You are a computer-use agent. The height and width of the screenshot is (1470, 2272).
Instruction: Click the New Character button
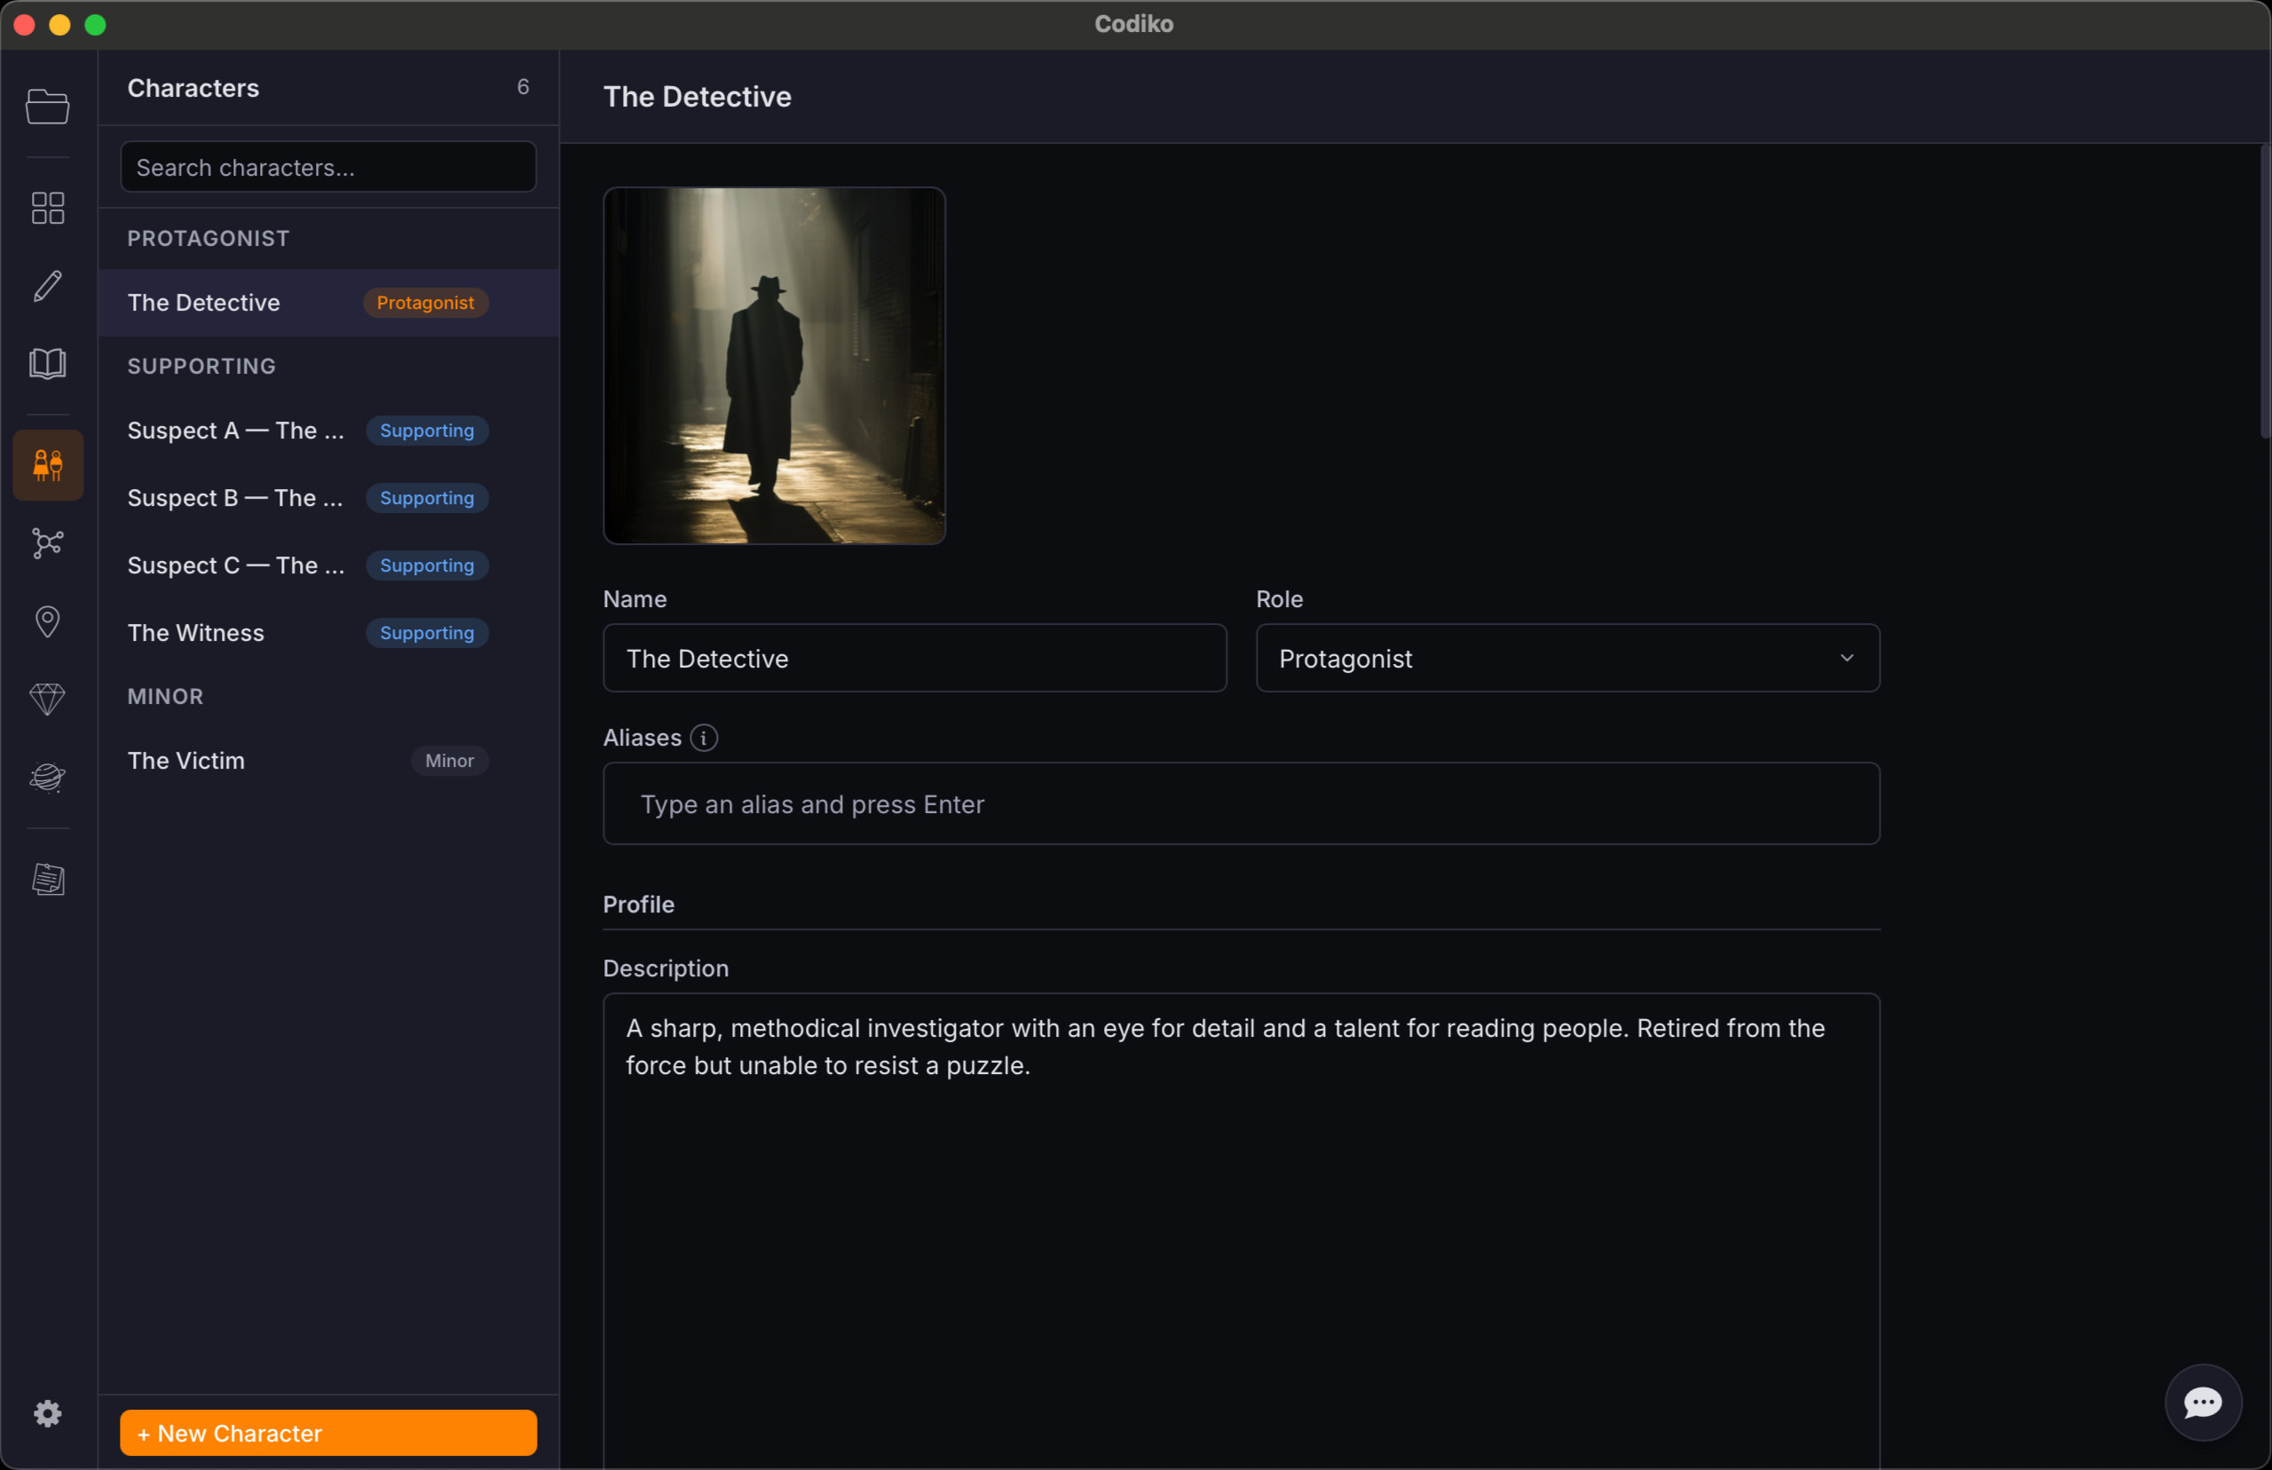point(328,1433)
